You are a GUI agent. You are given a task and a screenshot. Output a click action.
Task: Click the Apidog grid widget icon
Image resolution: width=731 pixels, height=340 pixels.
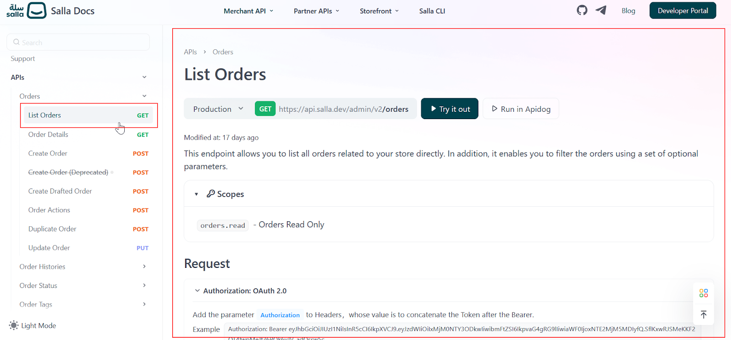pyautogui.click(x=704, y=293)
